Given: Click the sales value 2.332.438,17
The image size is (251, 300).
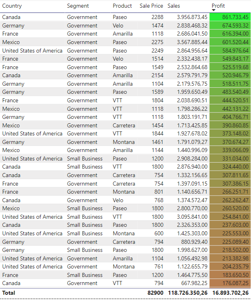Looking at the screenshot, I should click(x=192, y=59).
